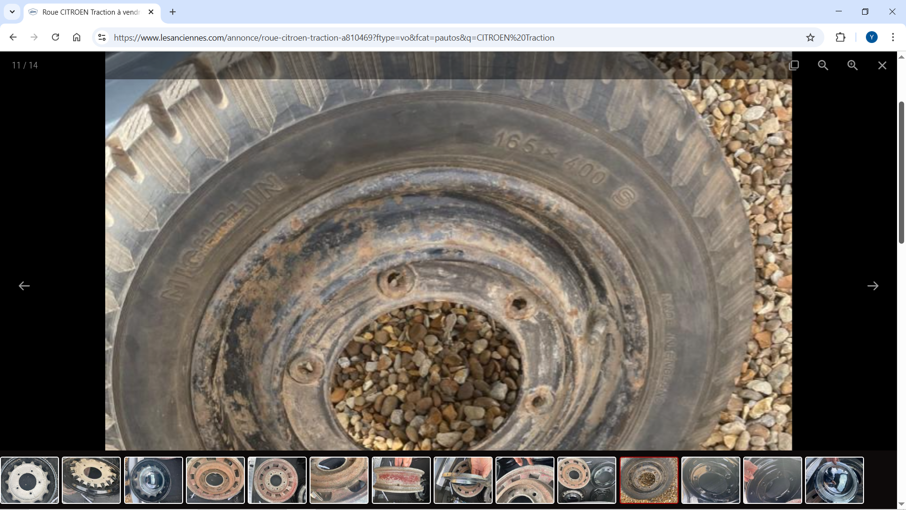The image size is (906, 510).
Task: Open Chrome's three-dot menu
Action: pyautogui.click(x=893, y=37)
